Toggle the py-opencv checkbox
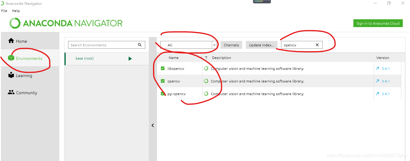This screenshot has width=410, height=161. [163, 94]
